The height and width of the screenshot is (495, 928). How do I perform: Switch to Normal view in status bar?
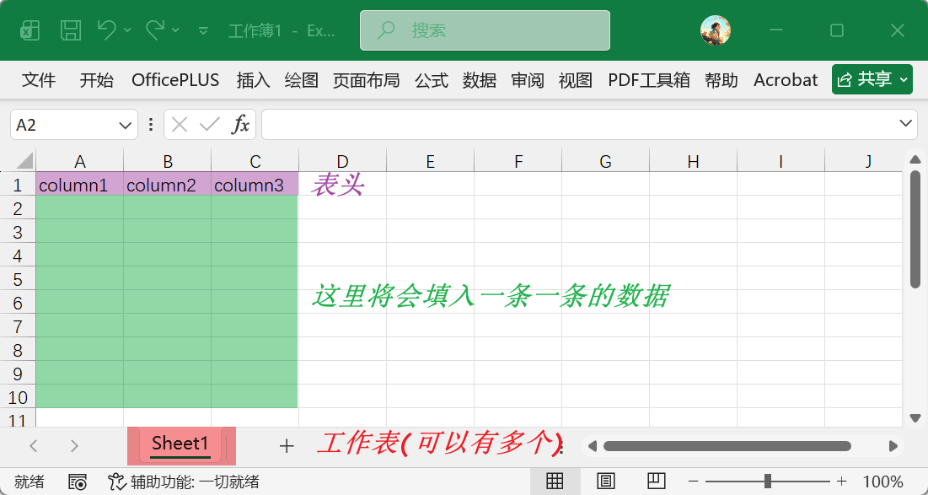555,482
